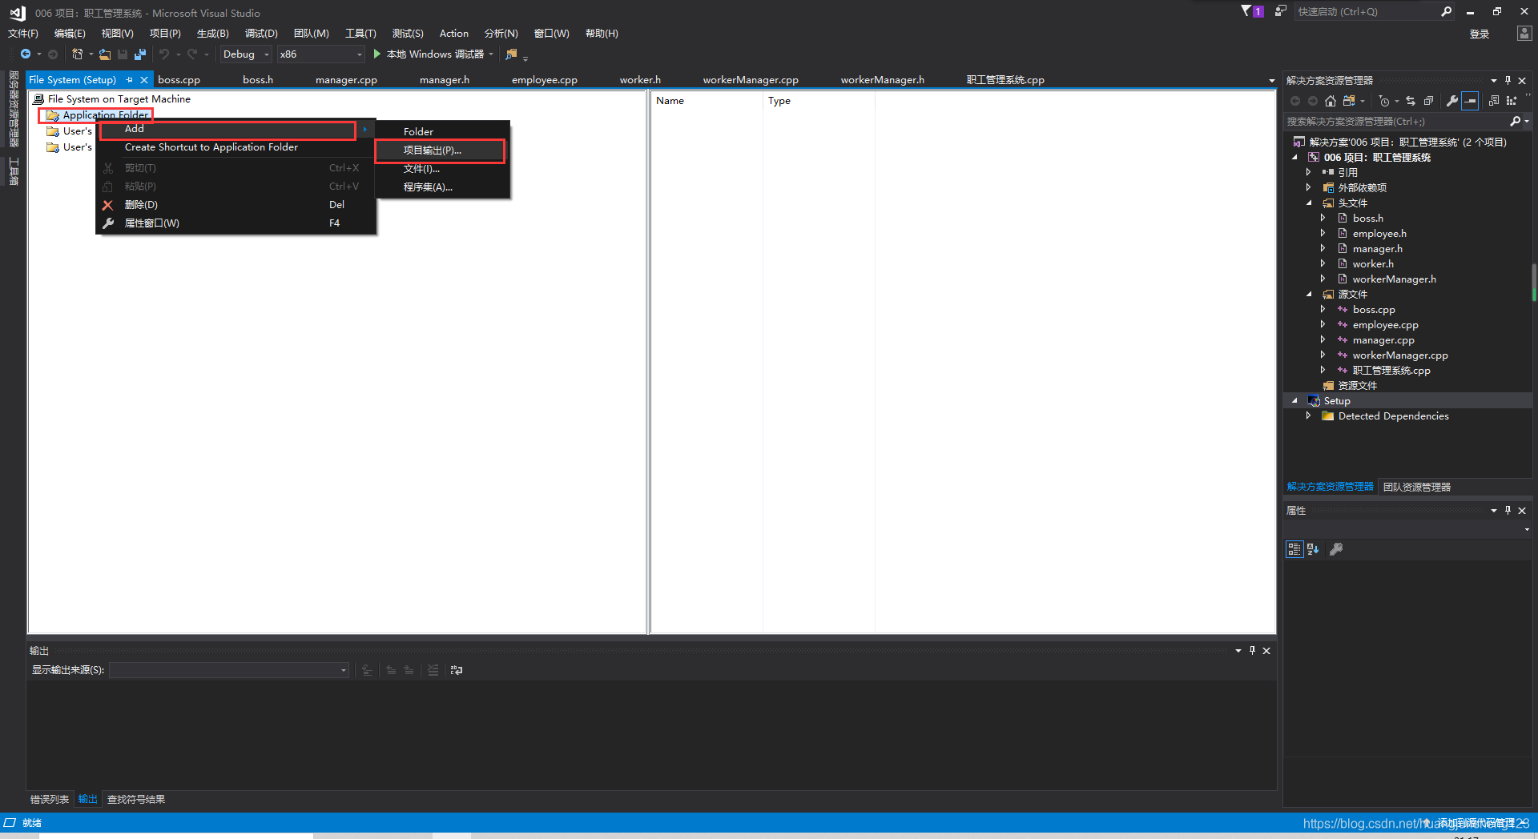Expand the 外部依赖项 node
The height and width of the screenshot is (839, 1538).
(1309, 188)
